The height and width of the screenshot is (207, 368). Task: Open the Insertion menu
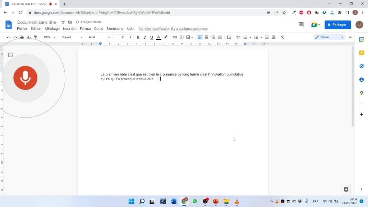click(70, 29)
